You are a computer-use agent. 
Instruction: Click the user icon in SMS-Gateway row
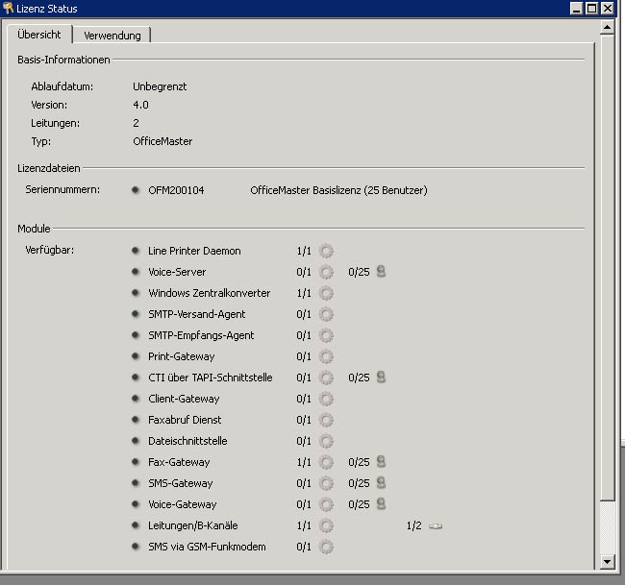pyautogui.click(x=381, y=483)
